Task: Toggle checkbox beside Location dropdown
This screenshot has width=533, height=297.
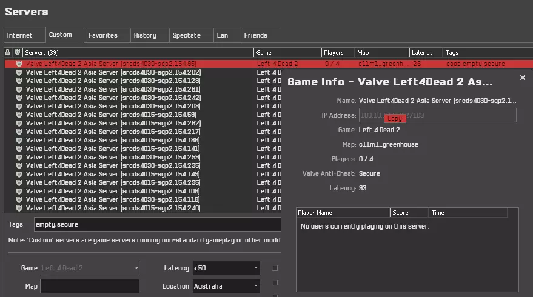Action: tap(275, 282)
